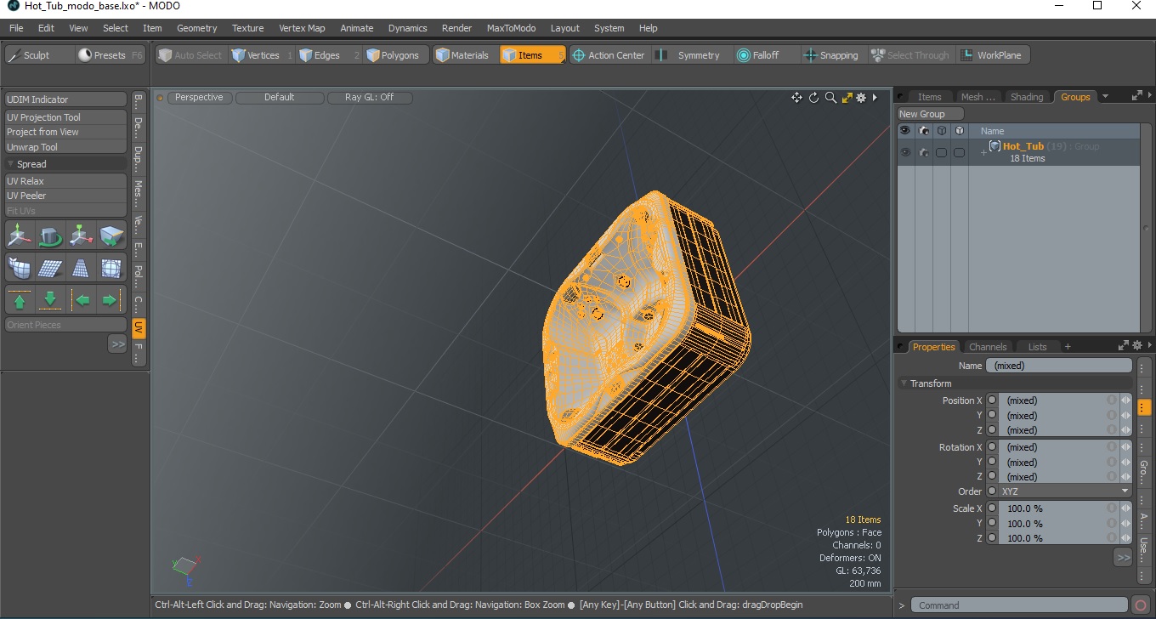Click the viewport zoom magnifier icon
The width and height of the screenshot is (1156, 619).
830,98
